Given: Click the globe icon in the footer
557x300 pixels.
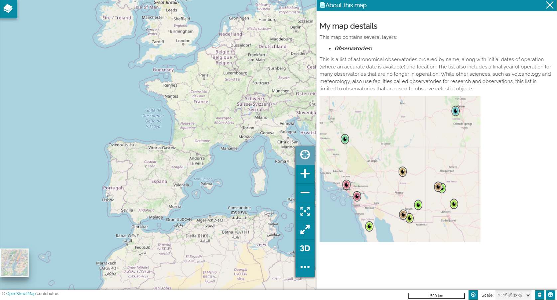Looking at the screenshot, I should click(x=551, y=295).
